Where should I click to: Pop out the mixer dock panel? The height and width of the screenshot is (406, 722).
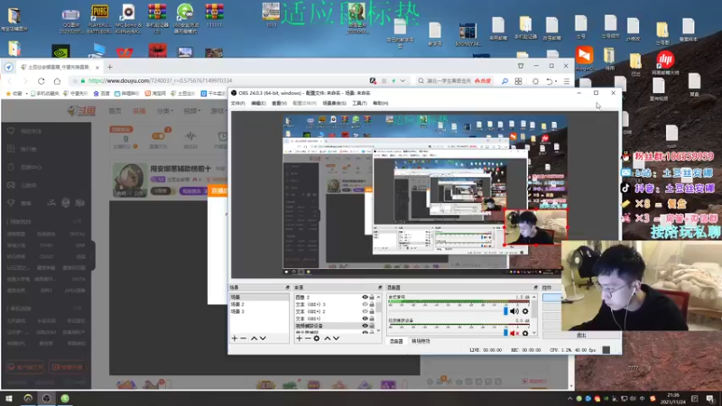pyautogui.click(x=535, y=287)
